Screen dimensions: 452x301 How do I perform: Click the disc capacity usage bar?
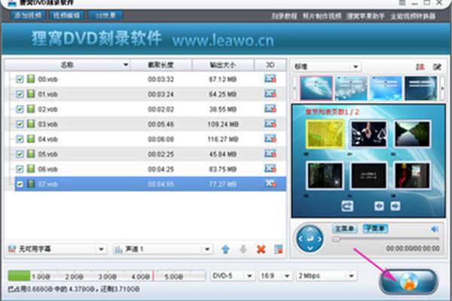tap(107, 275)
